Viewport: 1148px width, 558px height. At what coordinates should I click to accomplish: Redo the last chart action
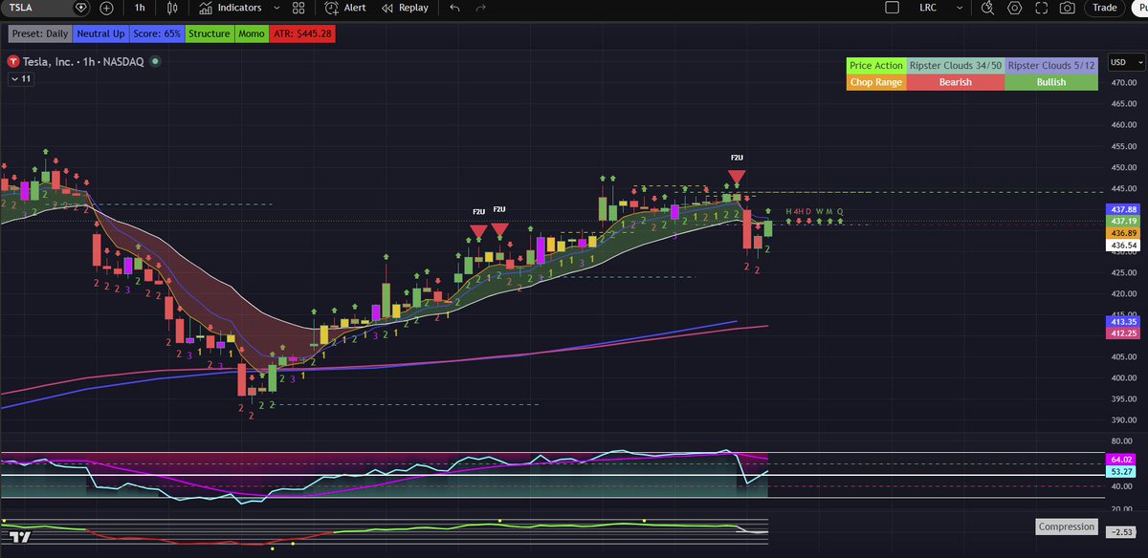pos(481,8)
